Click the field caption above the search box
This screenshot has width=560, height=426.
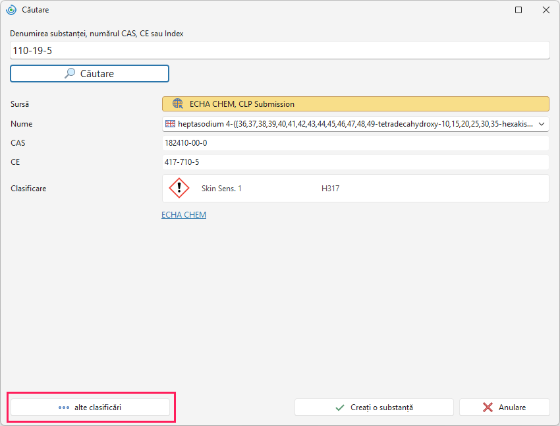[x=97, y=34]
